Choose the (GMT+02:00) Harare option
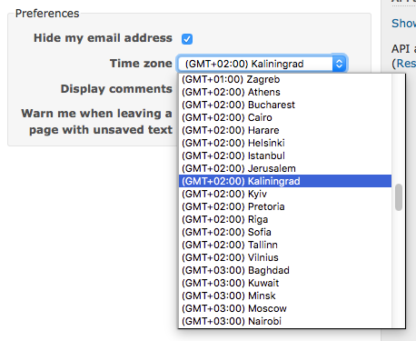The height and width of the screenshot is (341, 416). [x=285, y=130]
